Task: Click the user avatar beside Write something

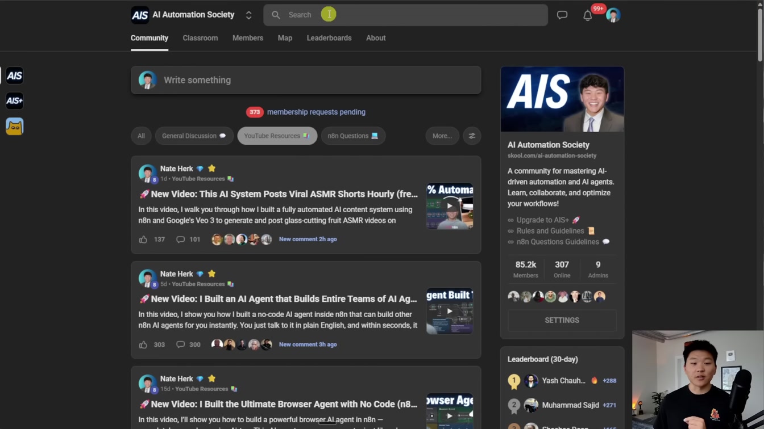Action: click(148, 80)
